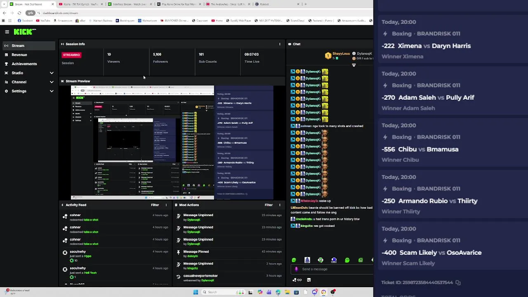Pick the third emote with goggles

tap(321, 260)
